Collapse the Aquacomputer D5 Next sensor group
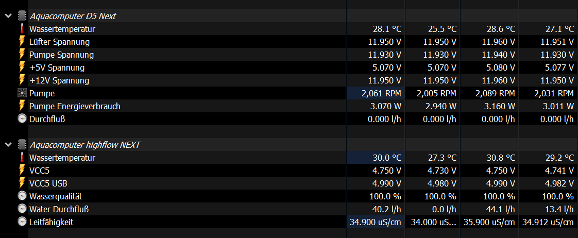The image size is (578, 238). pyautogui.click(x=8, y=16)
